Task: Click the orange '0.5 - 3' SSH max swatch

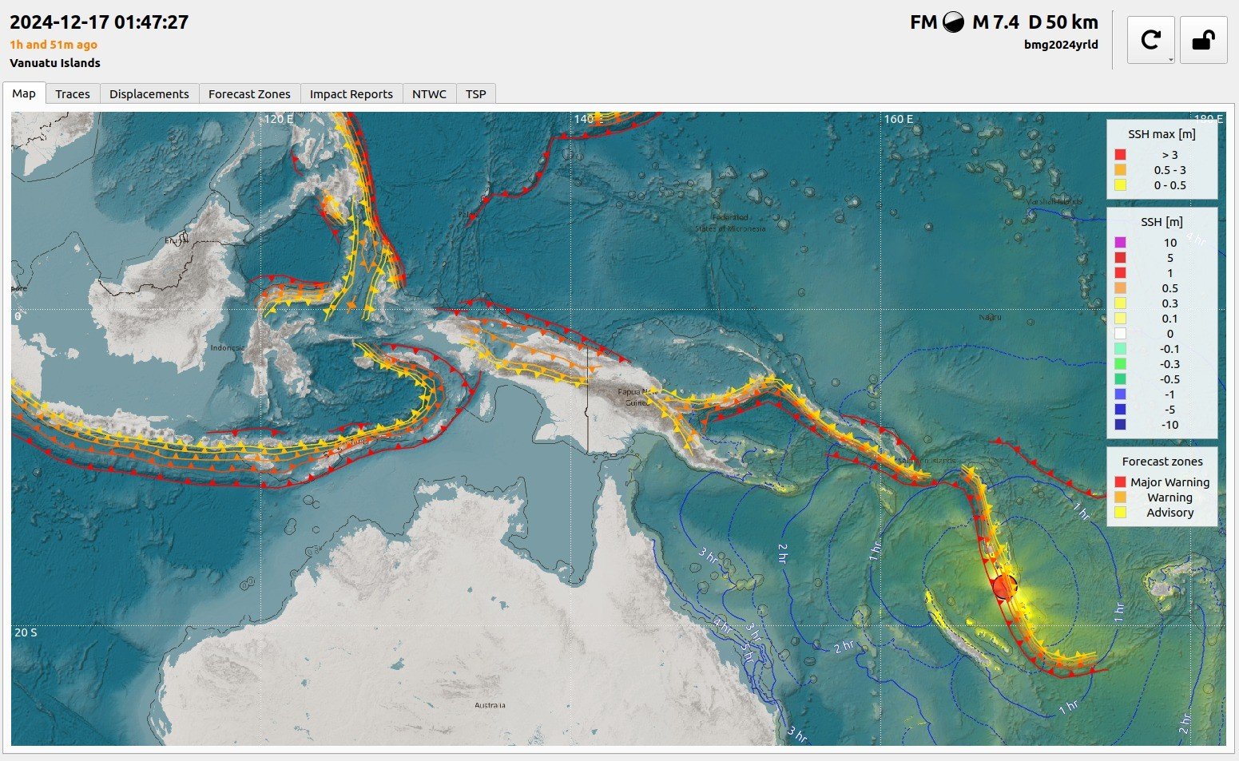Action: pos(1120,170)
